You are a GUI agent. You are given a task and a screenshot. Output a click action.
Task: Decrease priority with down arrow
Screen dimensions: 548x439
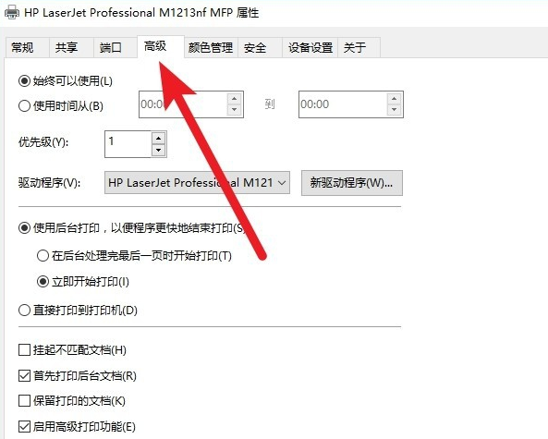159,150
